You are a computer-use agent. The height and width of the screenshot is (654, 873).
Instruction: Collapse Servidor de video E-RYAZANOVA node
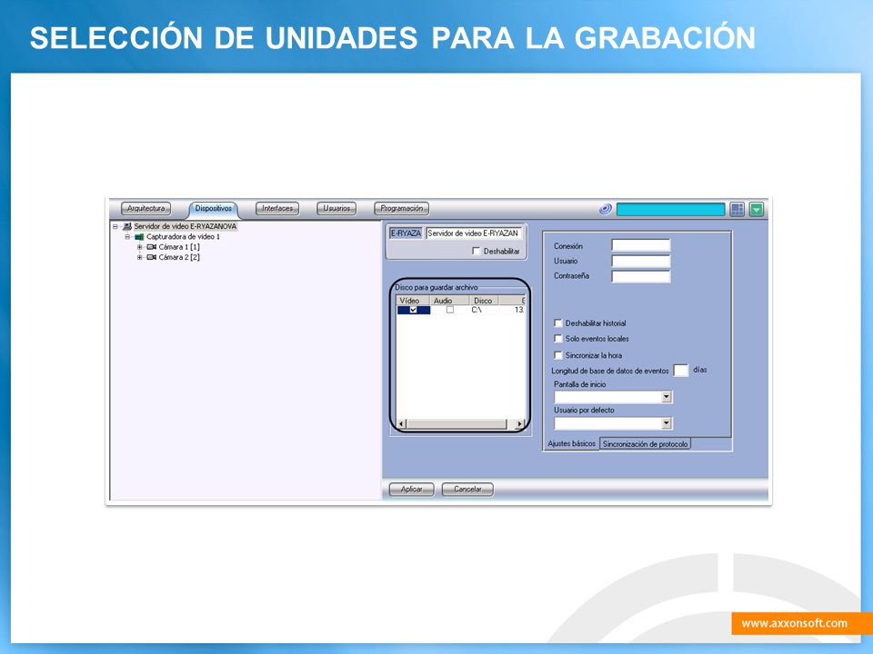115,226
